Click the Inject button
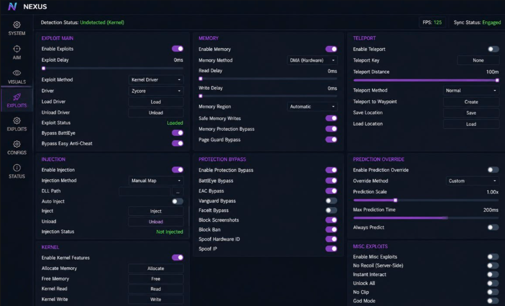This screenshot has height=306, width=505. 156,211
